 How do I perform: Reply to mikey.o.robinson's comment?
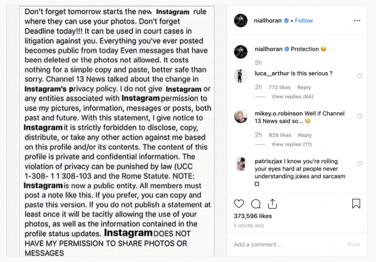point(305,135)
